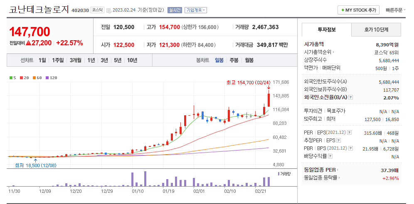This screenshot has width=414, height=204.
Task: Select the 1년 line chart period
Action: point(91,60)
